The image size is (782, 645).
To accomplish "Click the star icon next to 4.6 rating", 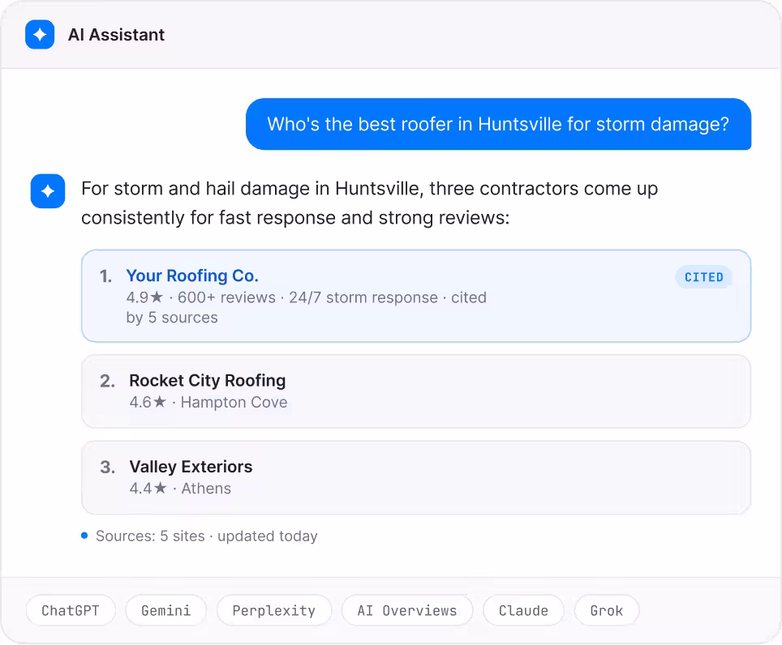I will 160,401.
